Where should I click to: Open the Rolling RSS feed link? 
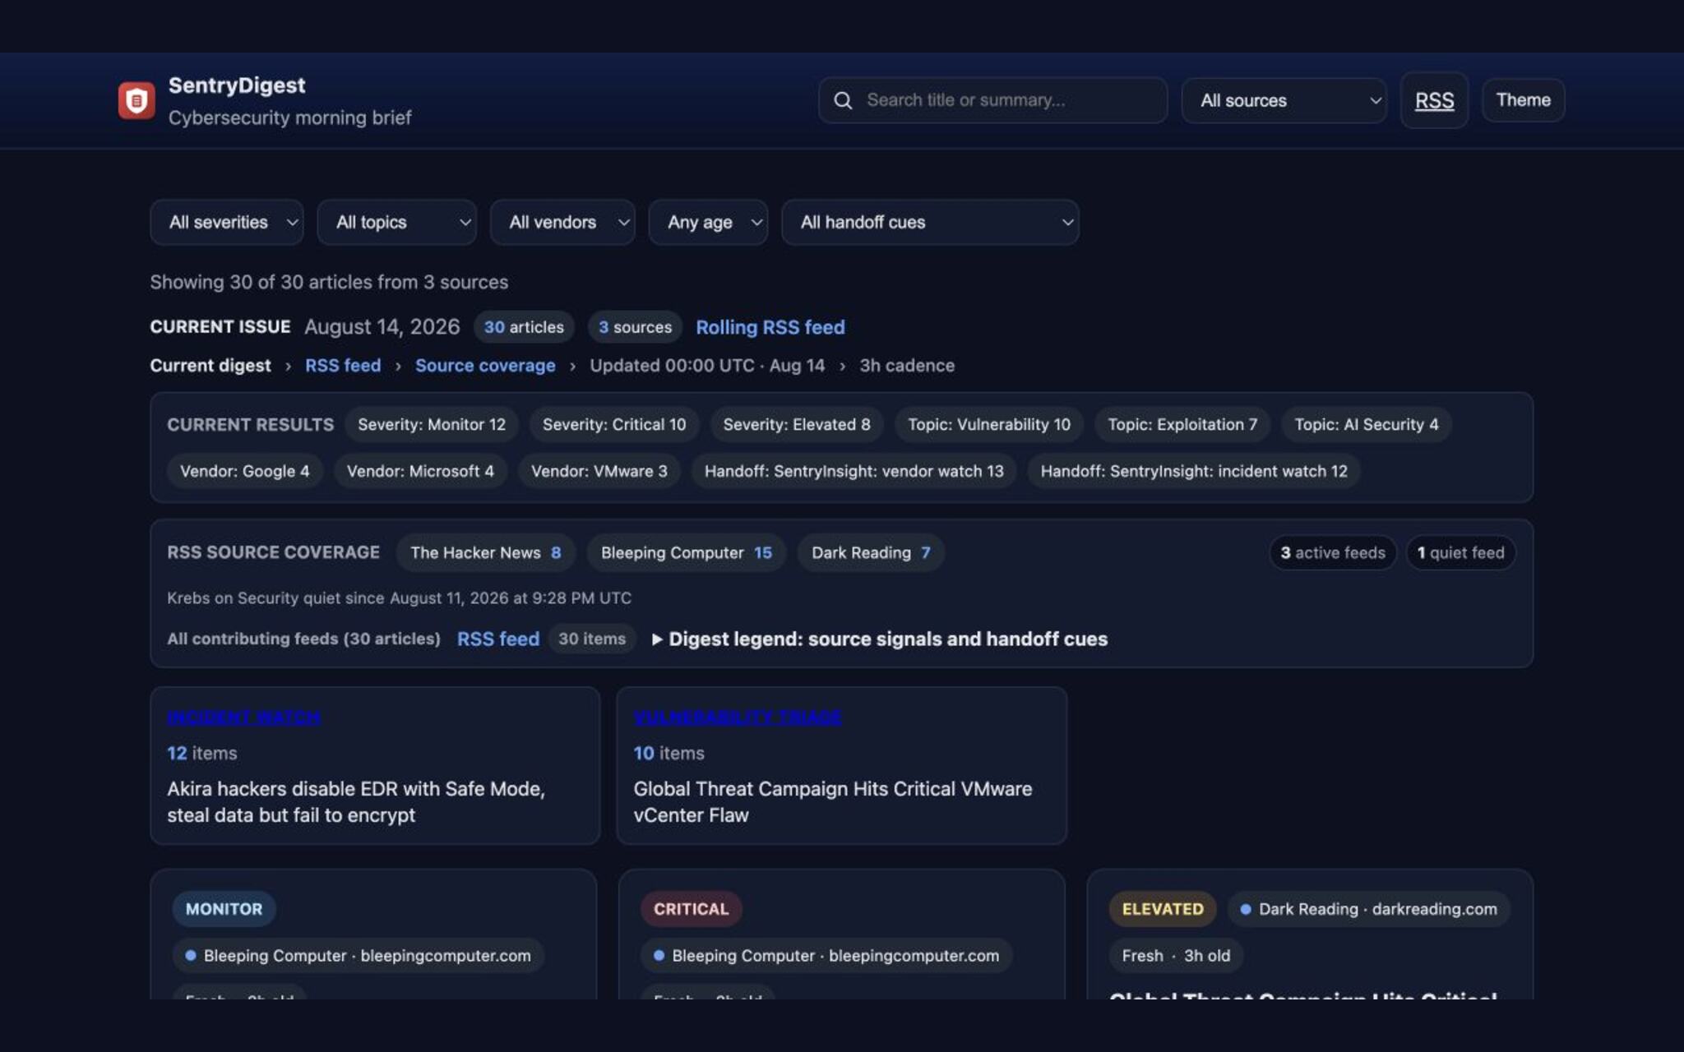click(x=770, y=327)
